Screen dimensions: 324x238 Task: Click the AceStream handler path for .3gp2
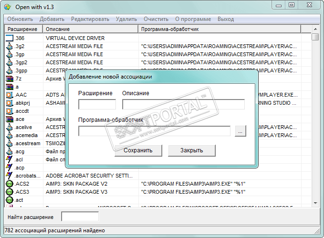point(219,62)
